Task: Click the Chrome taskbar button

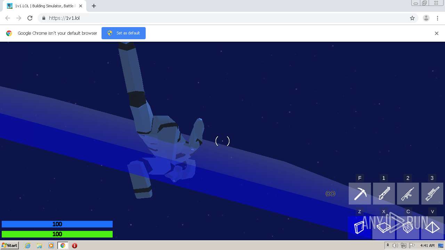Action: tap(63, 245)
